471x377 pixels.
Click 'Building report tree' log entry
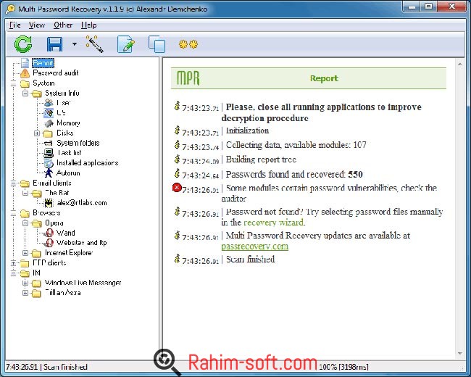(x=261, y=159)
